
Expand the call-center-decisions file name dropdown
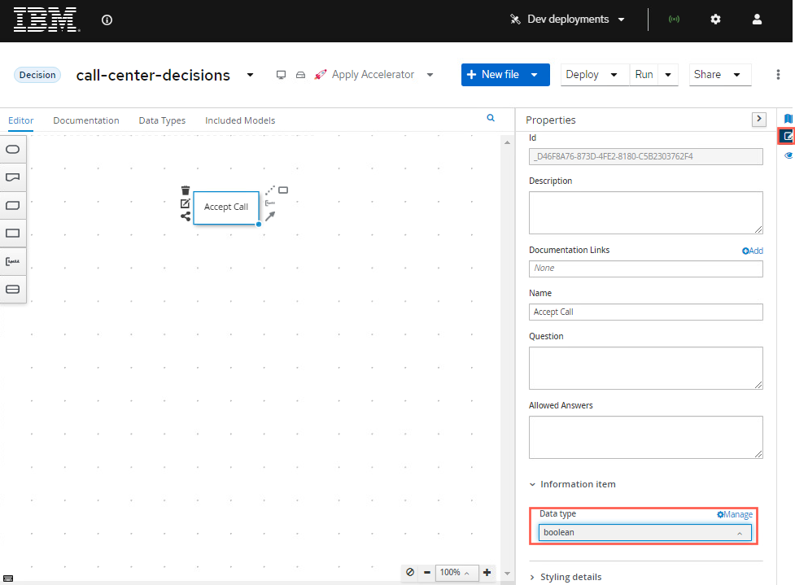[250, 75]
